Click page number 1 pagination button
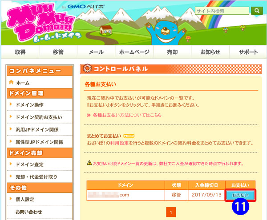This screenshot has height=220, width=267. (171, 212)
